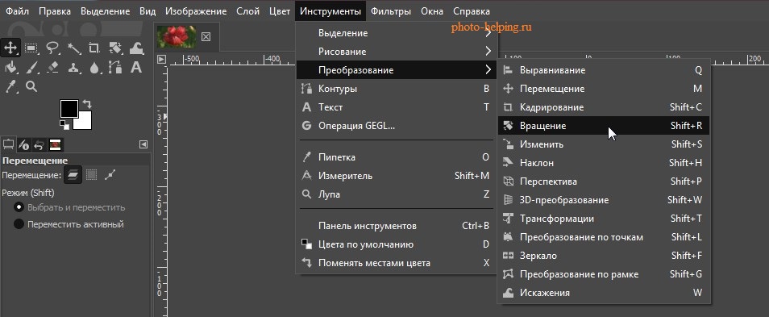Select the Paintbrush tool
769x317 pixels.
pyautogui.click(x=31, y=67)
